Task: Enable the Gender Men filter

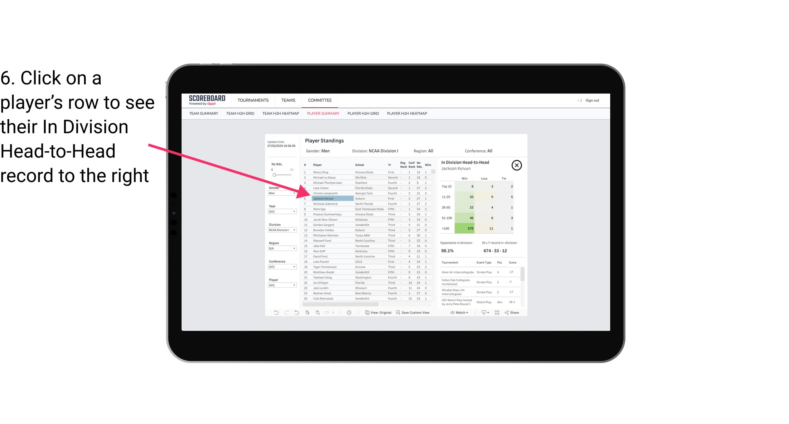Action: point(280,193)
